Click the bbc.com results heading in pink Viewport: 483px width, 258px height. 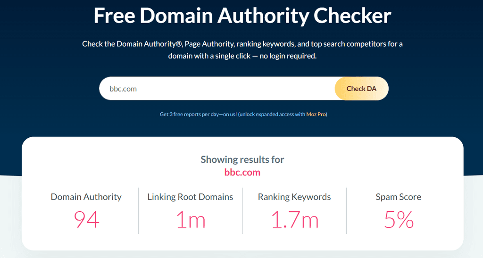coord(242,172)
